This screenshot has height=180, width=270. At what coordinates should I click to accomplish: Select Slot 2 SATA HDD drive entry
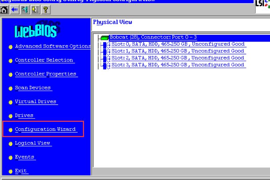coord(178,58)
